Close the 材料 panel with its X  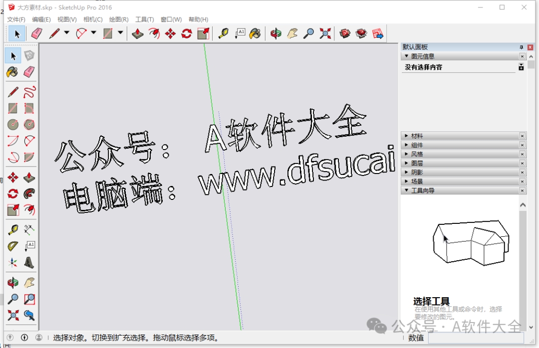522,136
